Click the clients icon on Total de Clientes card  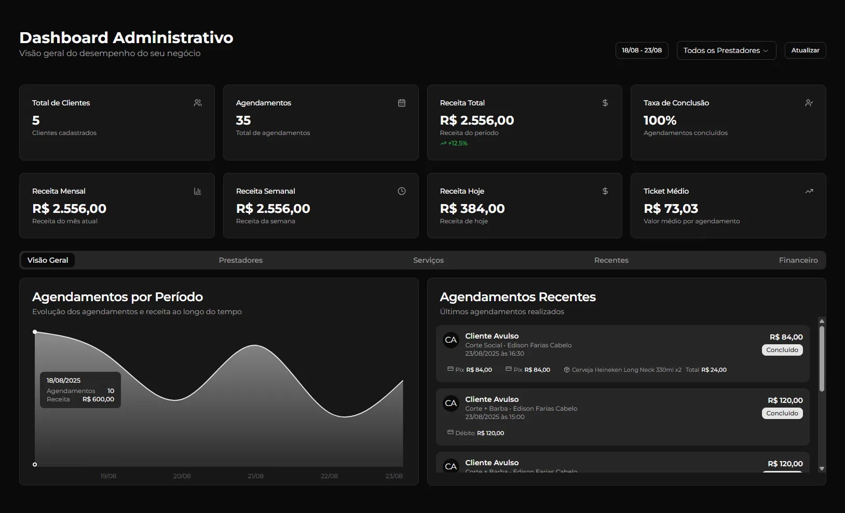197,103
